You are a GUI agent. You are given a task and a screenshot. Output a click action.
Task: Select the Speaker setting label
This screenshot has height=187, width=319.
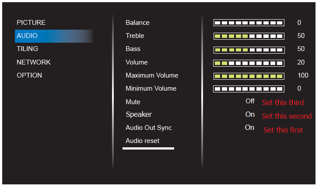point(139,115)
